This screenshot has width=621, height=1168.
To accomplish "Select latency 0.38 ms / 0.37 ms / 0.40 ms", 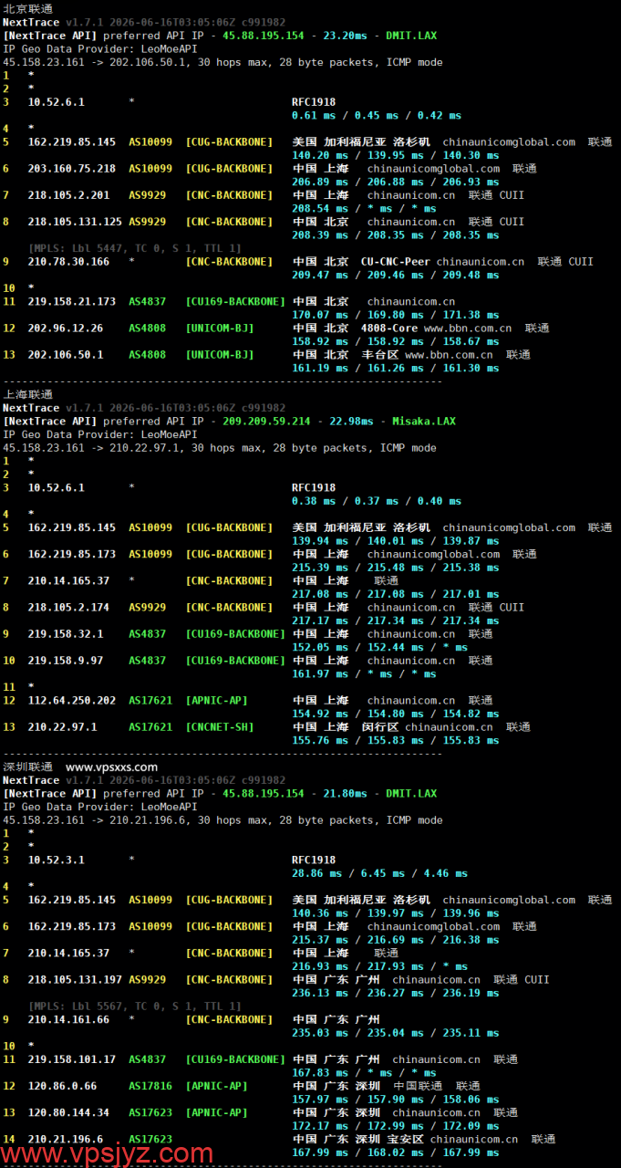I will click(x=377, y=501).
